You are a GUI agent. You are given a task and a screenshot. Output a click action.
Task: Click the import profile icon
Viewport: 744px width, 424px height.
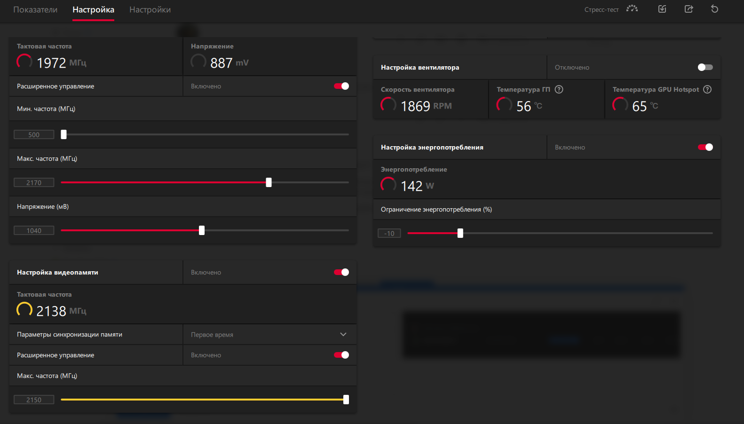coord(662,9)
